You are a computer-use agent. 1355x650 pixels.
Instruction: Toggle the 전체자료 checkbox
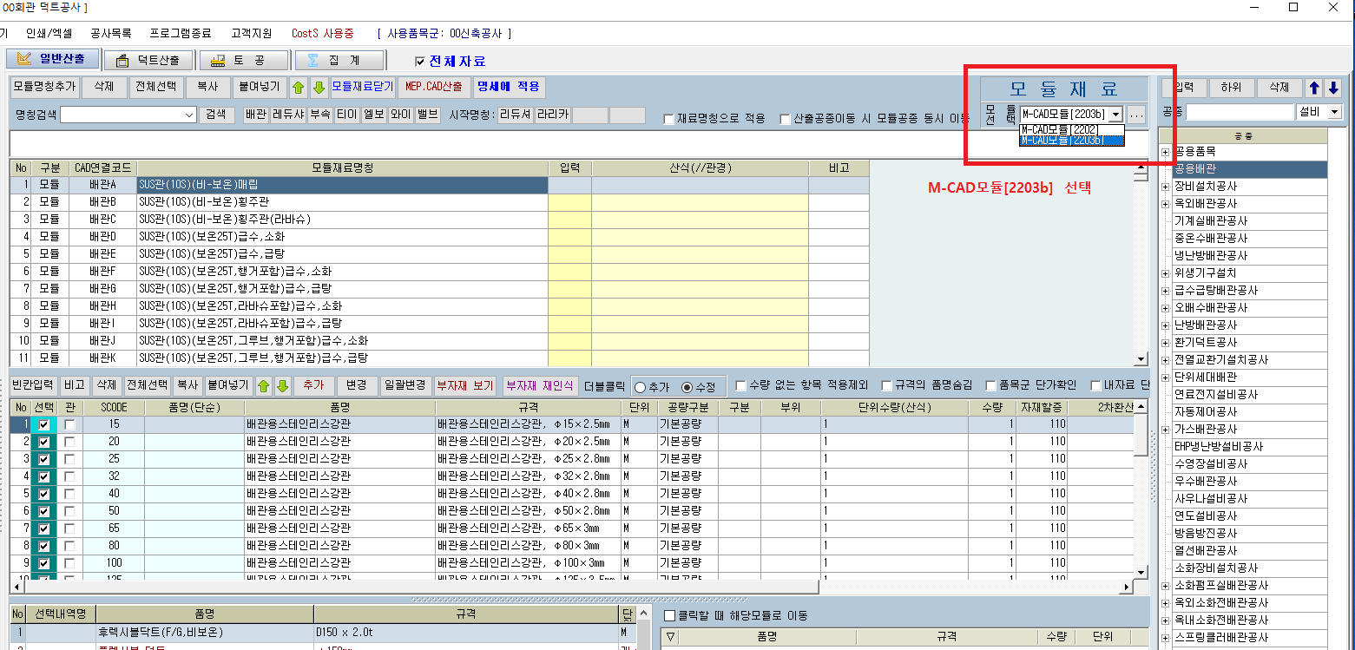tap(421, 61)
